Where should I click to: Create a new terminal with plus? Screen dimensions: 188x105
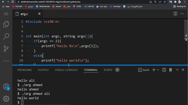point(154,70)
